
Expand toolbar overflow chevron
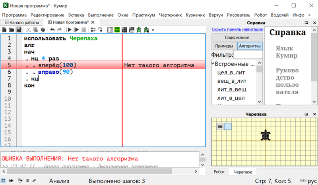click(x=153, y=30)
